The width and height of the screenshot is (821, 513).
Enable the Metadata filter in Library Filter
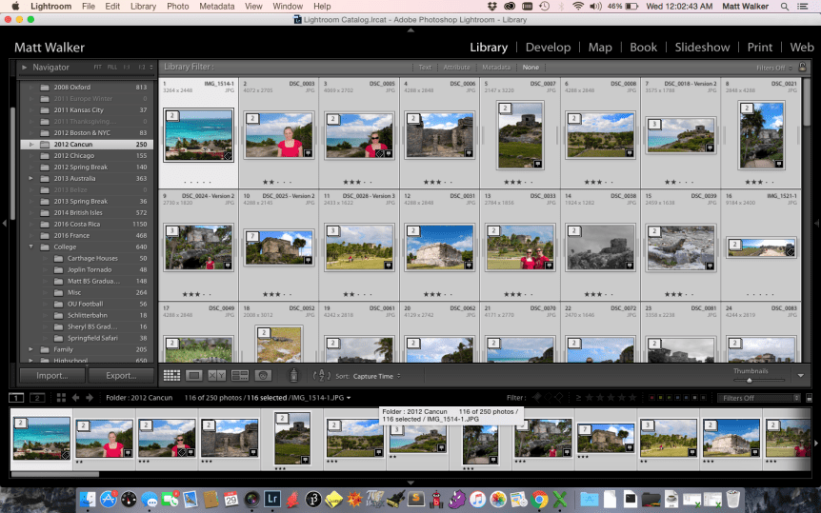click(x=496, y=67)
